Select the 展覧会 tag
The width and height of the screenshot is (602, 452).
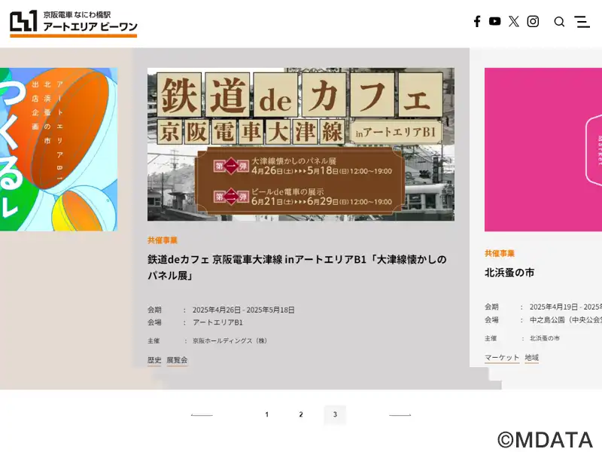coord(177,361)
